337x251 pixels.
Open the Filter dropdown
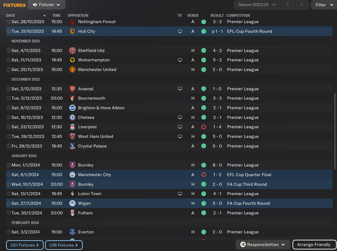(x=324, y=5)
